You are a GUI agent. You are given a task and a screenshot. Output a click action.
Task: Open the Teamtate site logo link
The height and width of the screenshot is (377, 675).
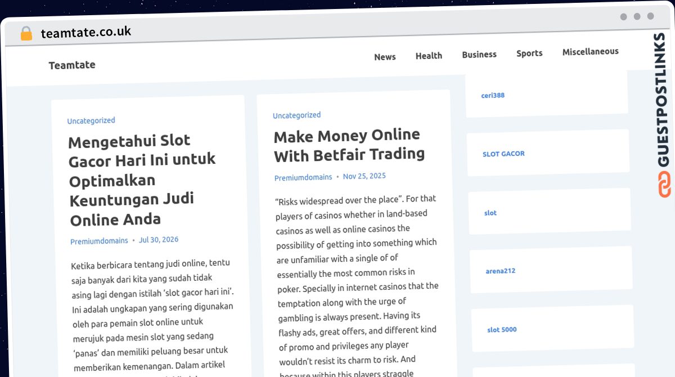[x=72, y=65]
